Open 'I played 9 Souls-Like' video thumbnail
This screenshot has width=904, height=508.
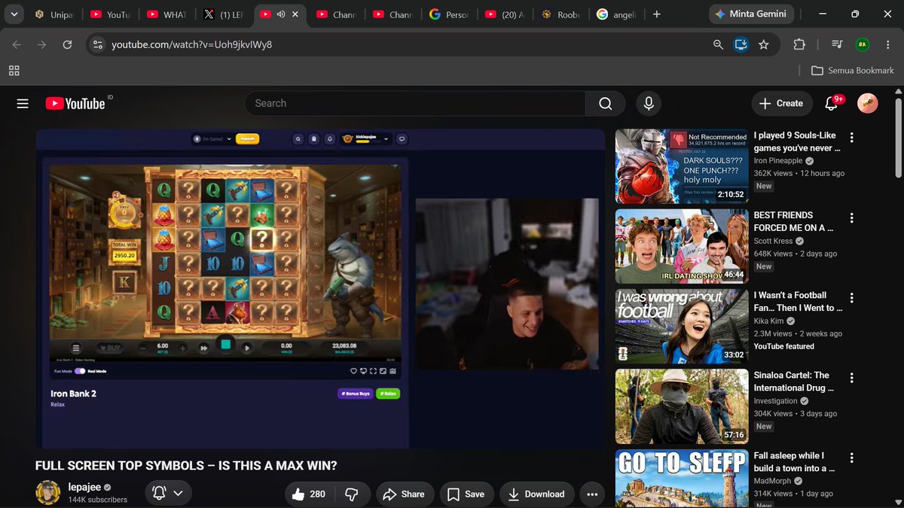click(x=682, y=166)
